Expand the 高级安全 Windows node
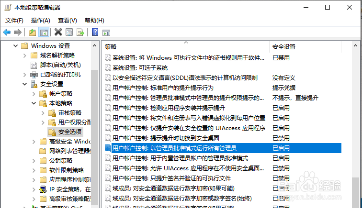This screenshot has height=210, width=362. click(x=34, y=142)
